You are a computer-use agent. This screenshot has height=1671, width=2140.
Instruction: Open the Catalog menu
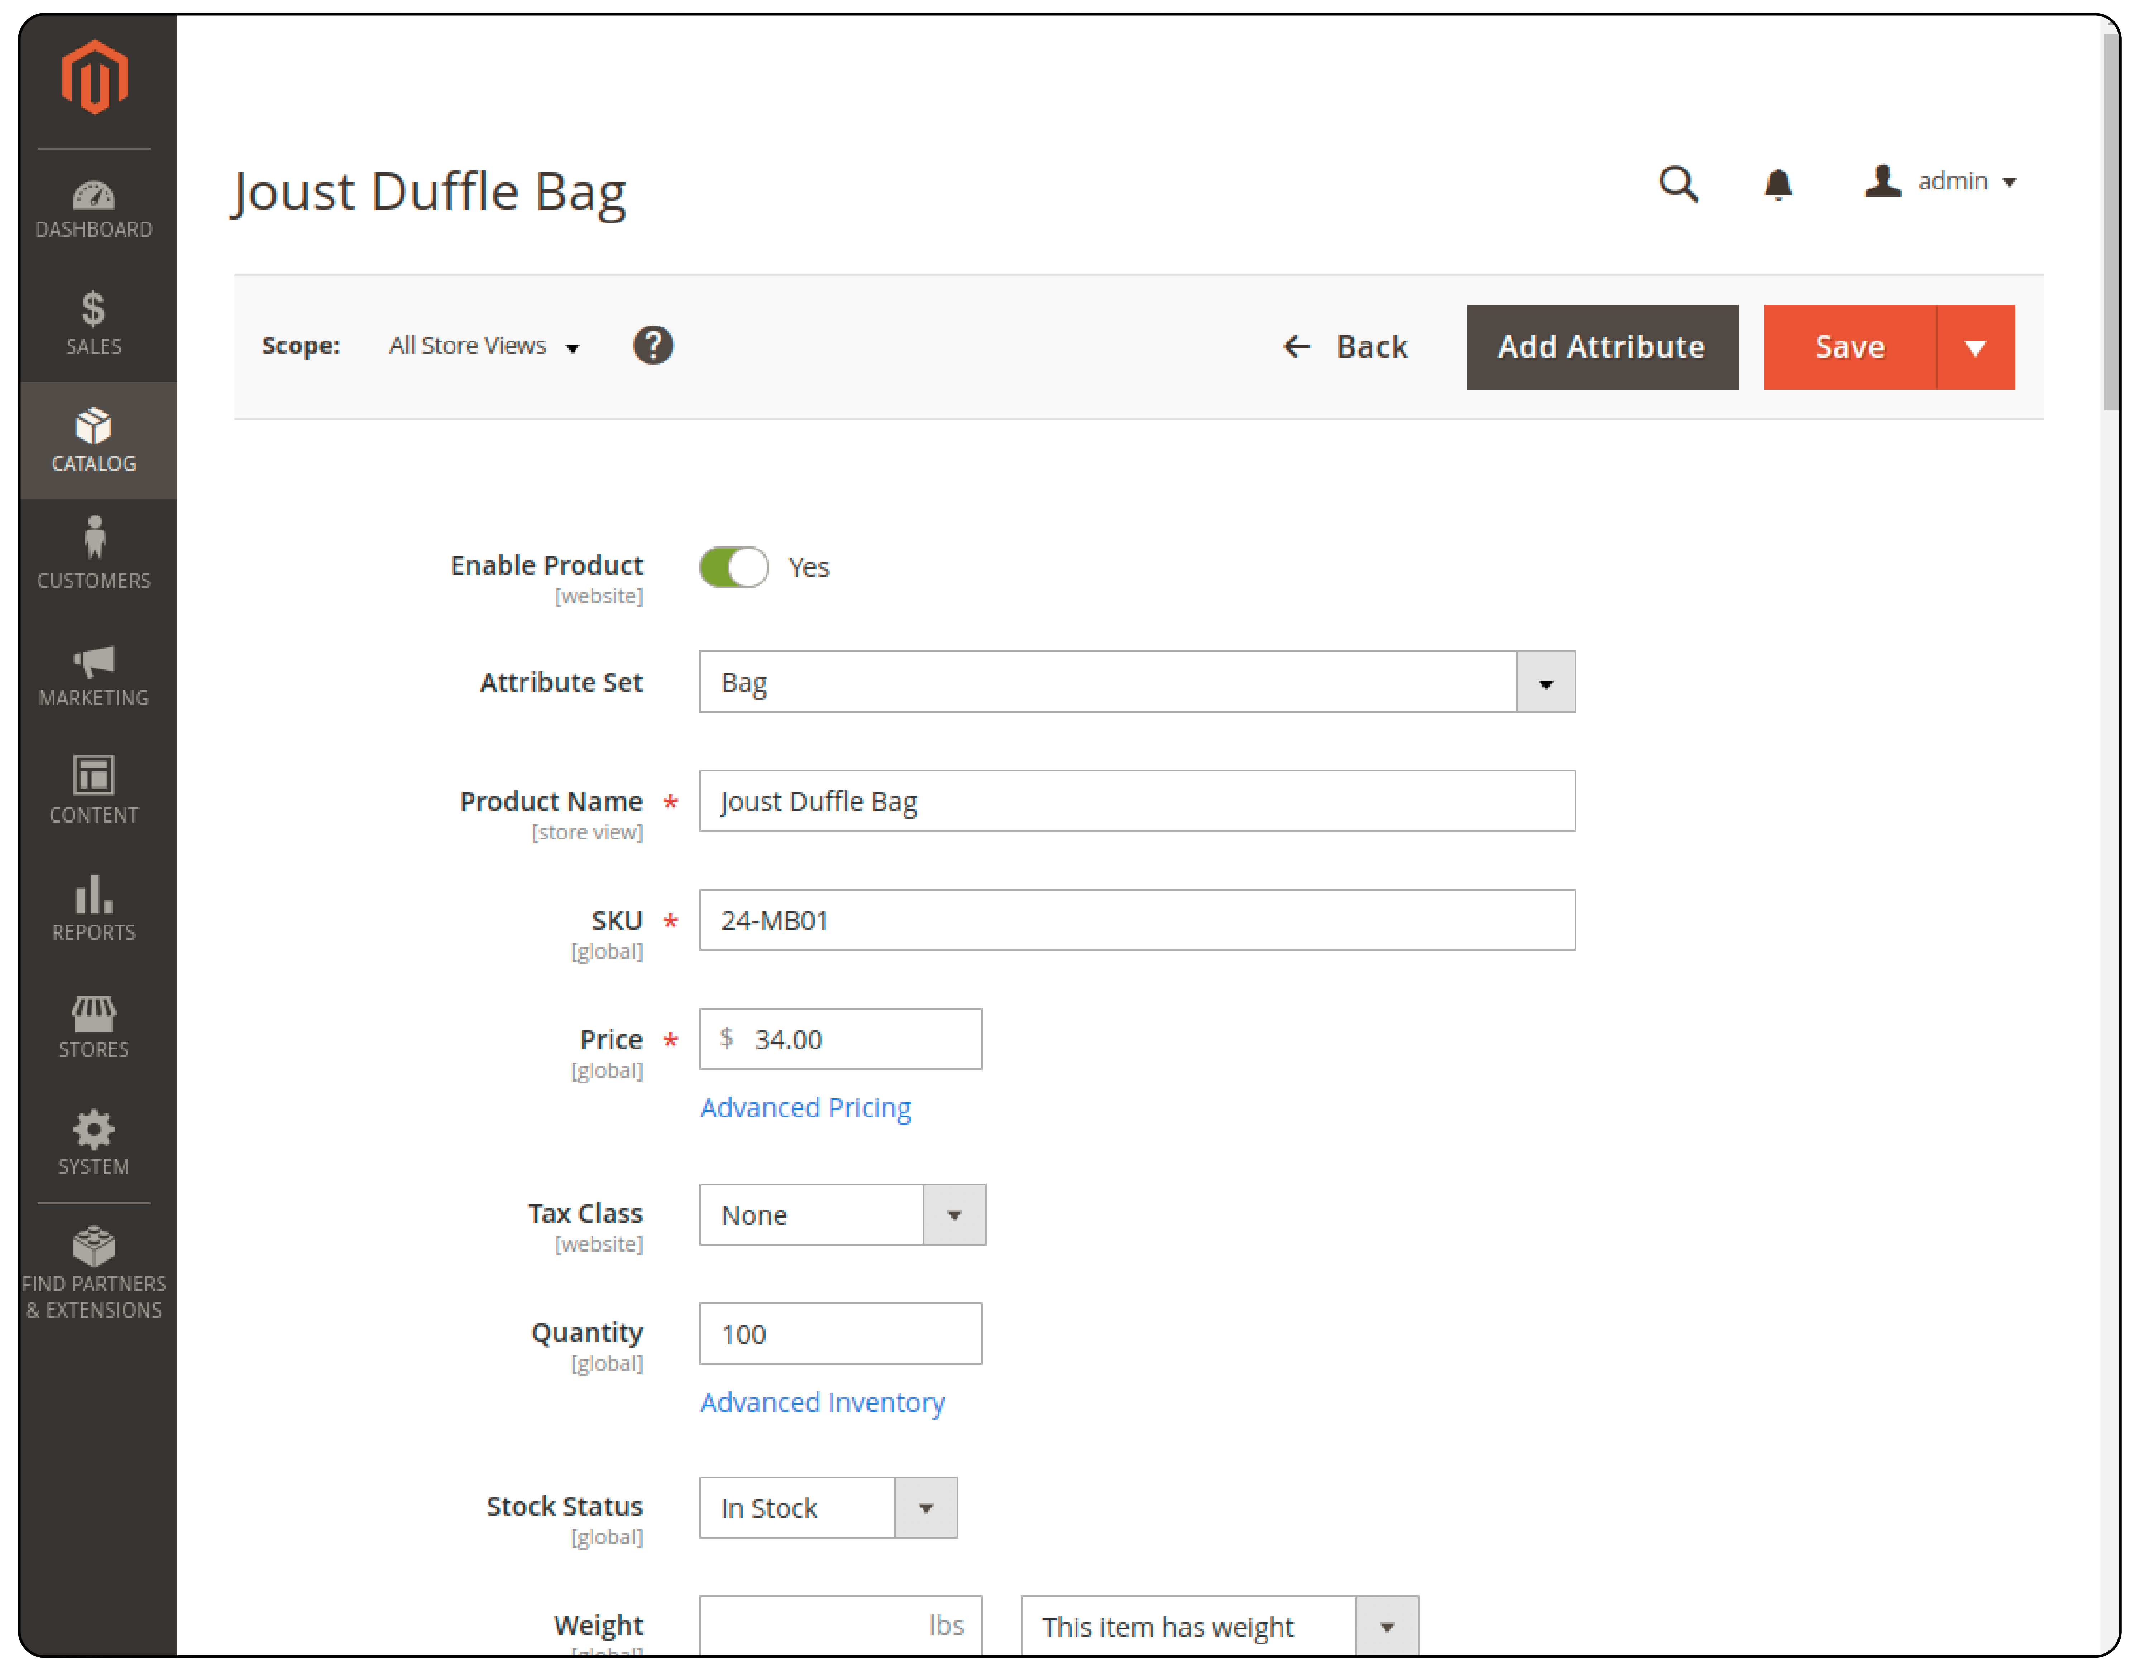[x=94, y=441]
